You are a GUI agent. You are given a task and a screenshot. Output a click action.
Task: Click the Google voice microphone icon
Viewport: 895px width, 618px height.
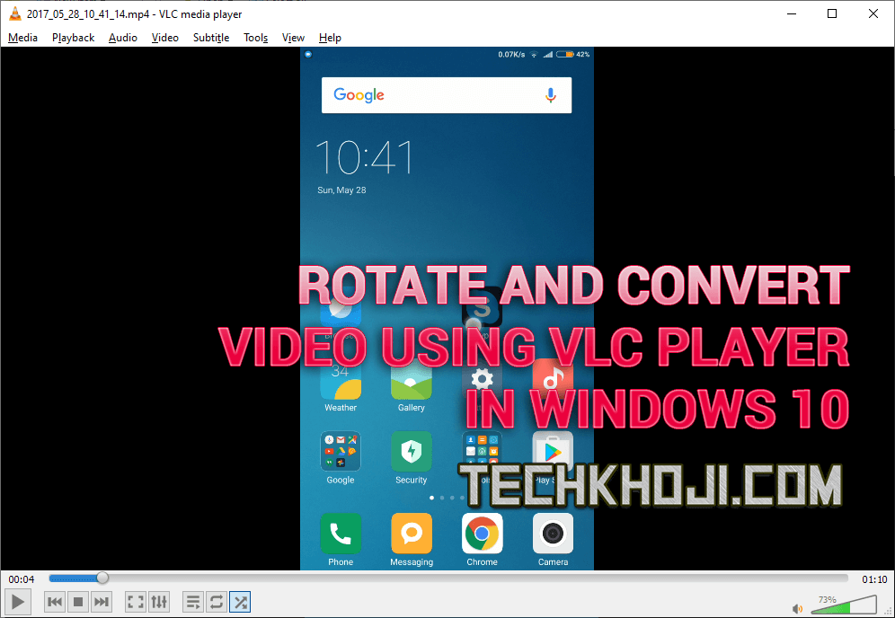click(550, 95)
